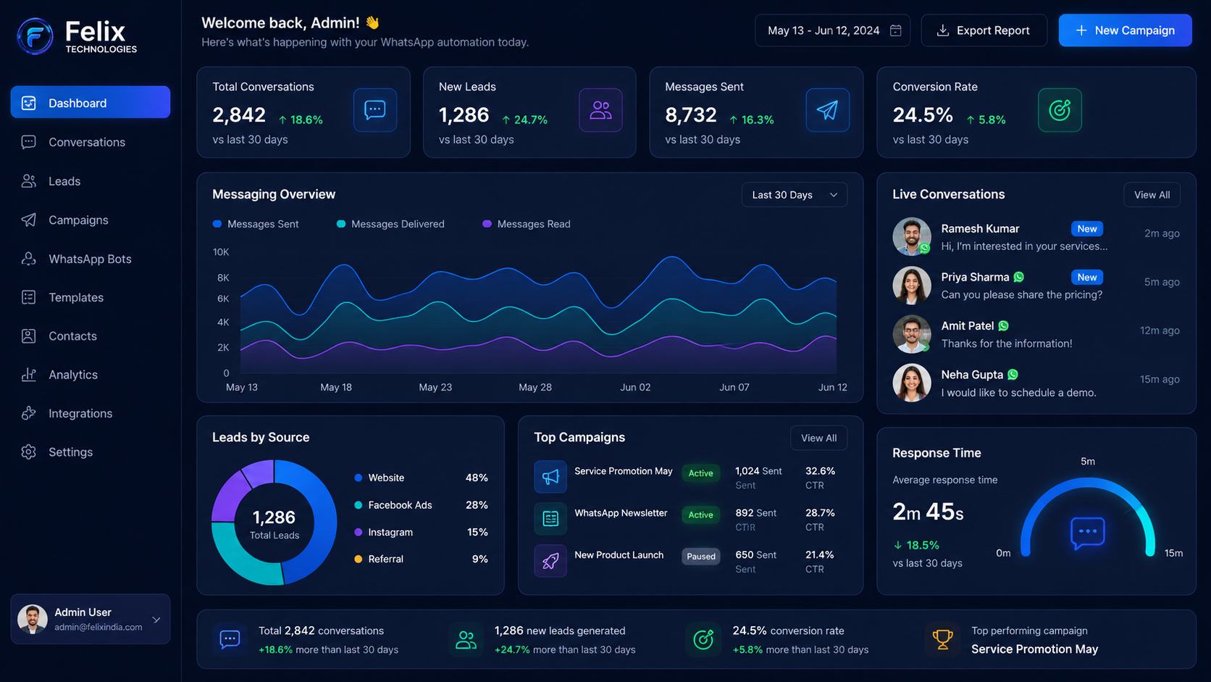Open the Dashboard menu item

[91, 102]
